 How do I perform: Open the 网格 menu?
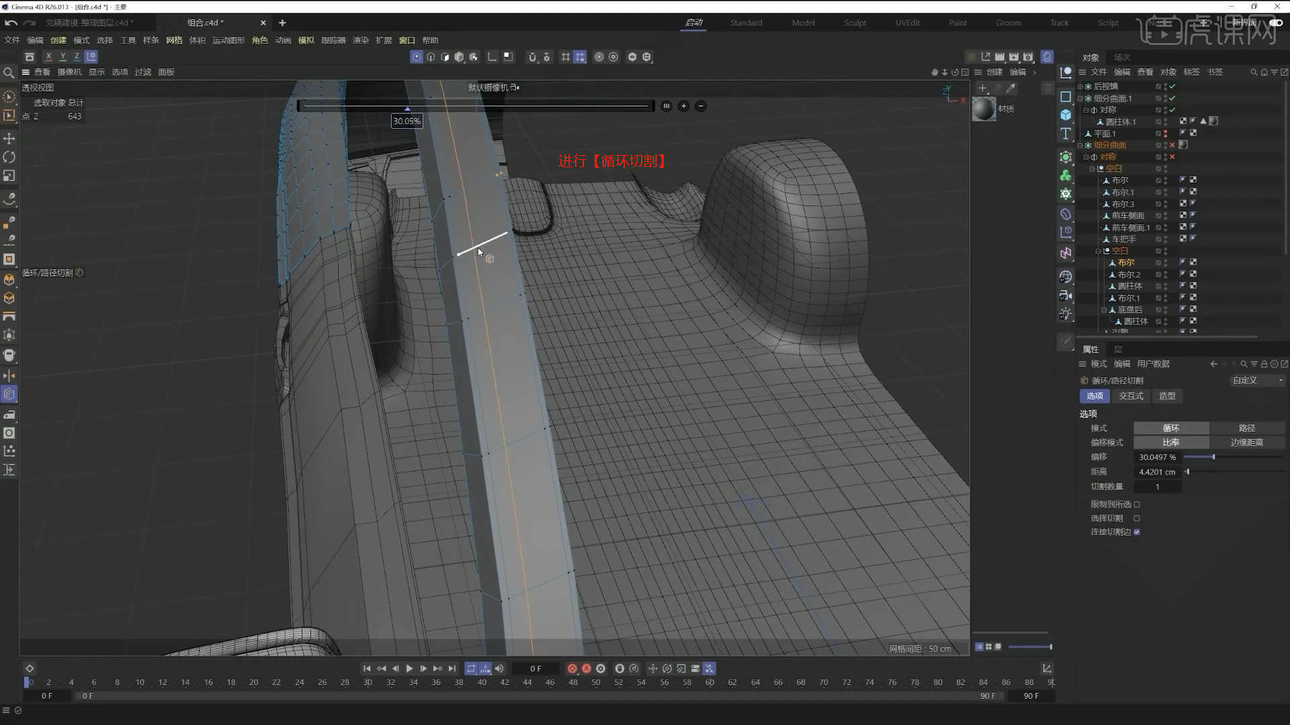coord(173,40)
